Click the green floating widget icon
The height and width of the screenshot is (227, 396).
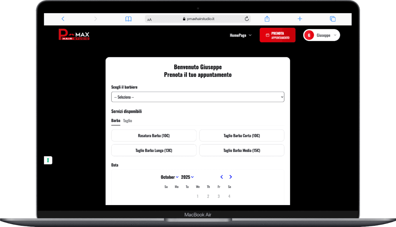pyautogui.click(x=48, y=160)
